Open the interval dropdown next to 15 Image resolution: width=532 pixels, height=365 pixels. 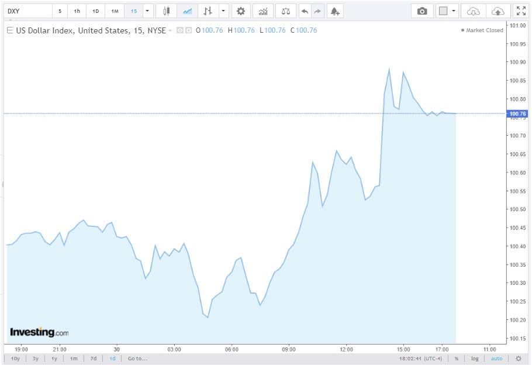[x=147, y=11]
